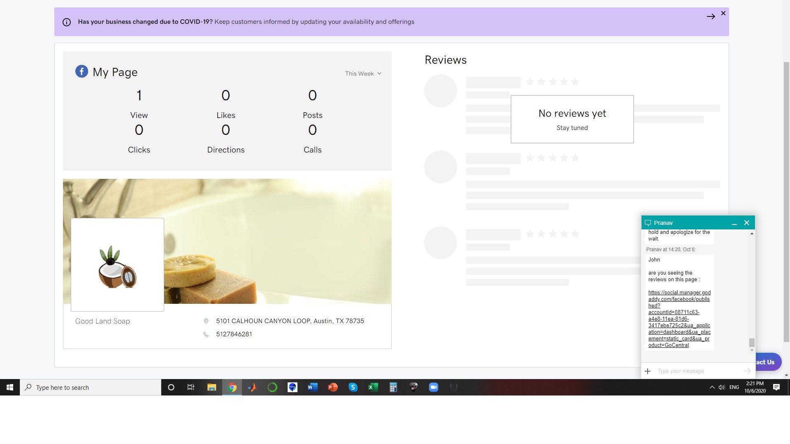
Task: Click the Calls stat label
Action: tap(313, 150)
